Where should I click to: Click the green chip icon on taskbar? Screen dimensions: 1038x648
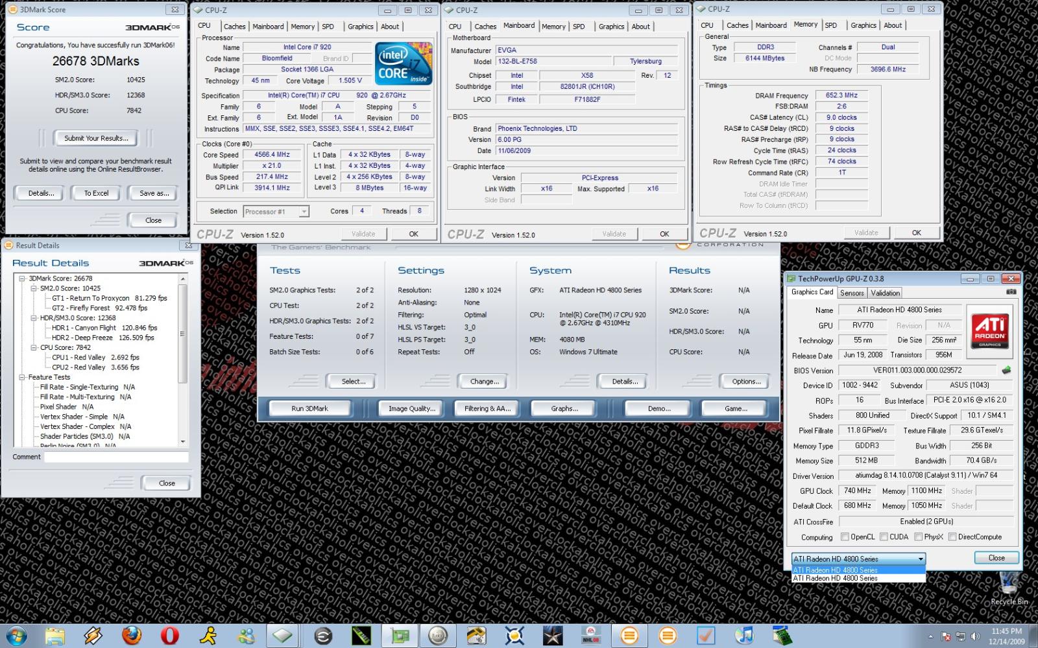[782, 636]
